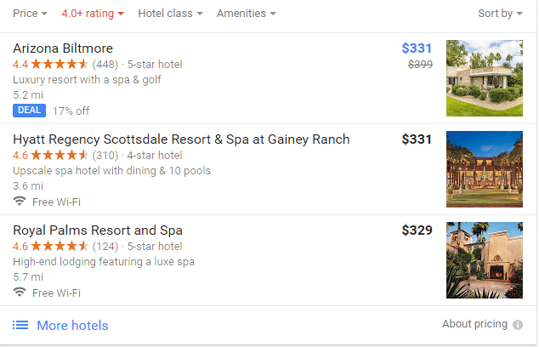The width and height of the screenshot is (539, 347).
Task: Open Hyatt Regency Scottsdale Resort listing
Action: [x=181, y=139]
